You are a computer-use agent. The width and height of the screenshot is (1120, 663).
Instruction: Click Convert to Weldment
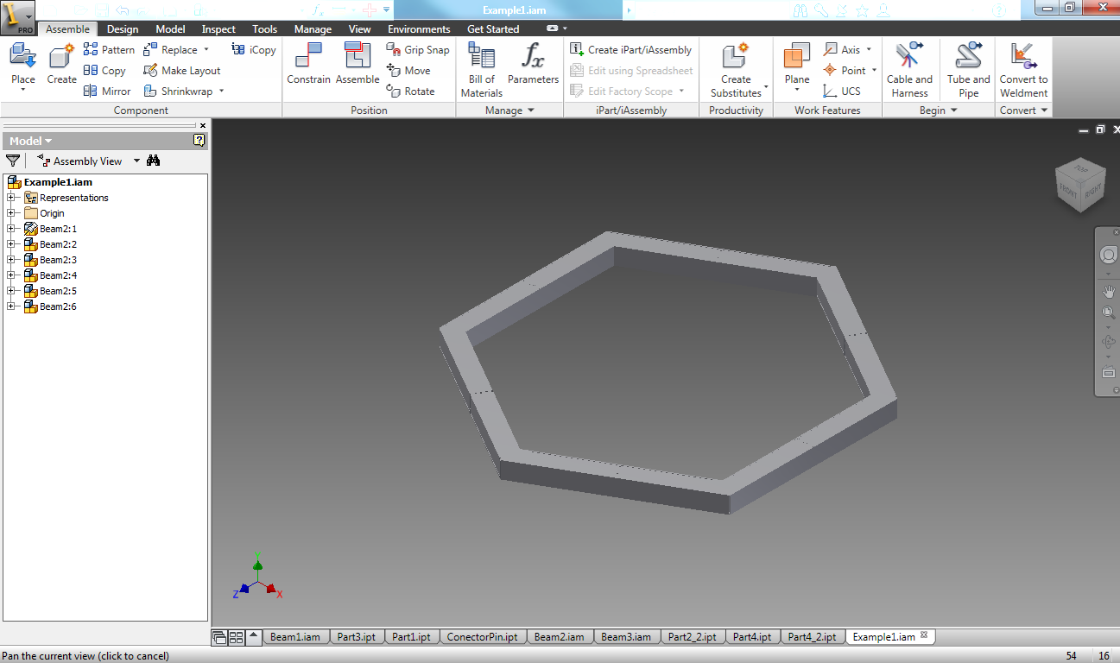[1023, 70]
